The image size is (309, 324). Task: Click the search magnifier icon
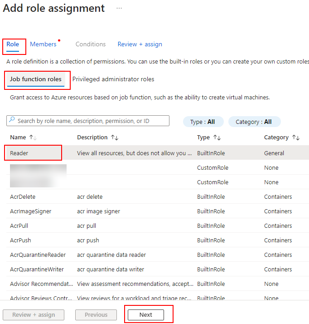point(12,119)
